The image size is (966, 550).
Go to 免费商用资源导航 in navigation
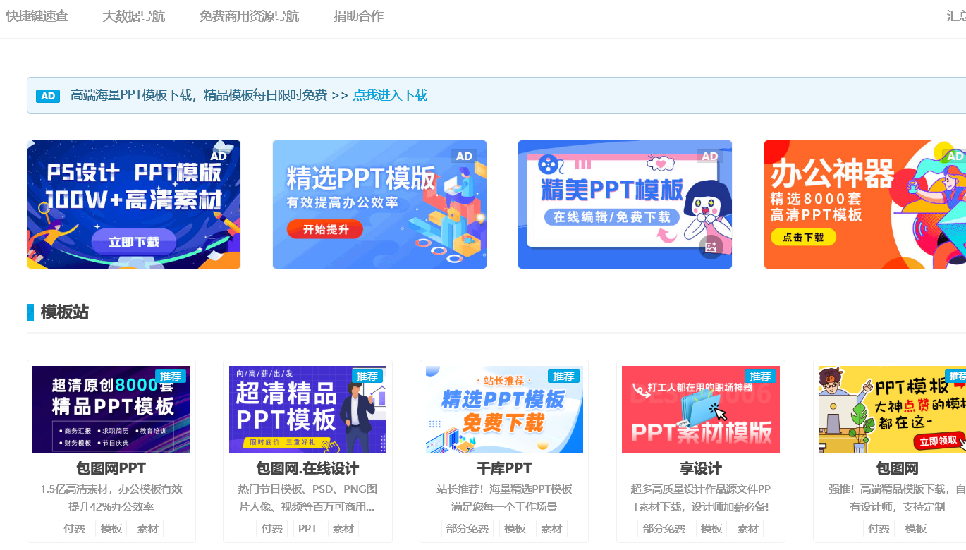[249, 16]
